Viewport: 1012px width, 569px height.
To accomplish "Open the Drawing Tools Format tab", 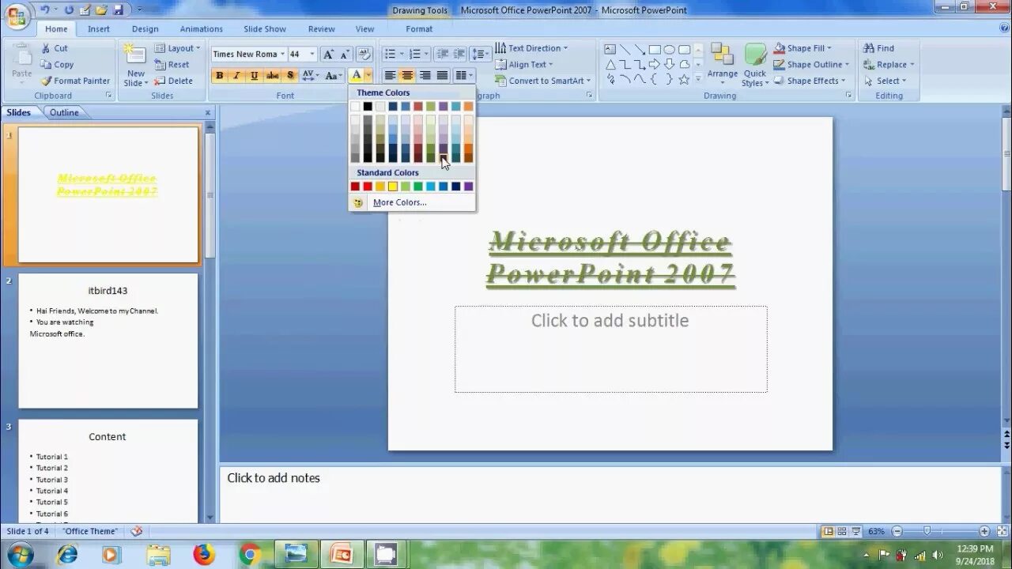I will pos(419,29).
